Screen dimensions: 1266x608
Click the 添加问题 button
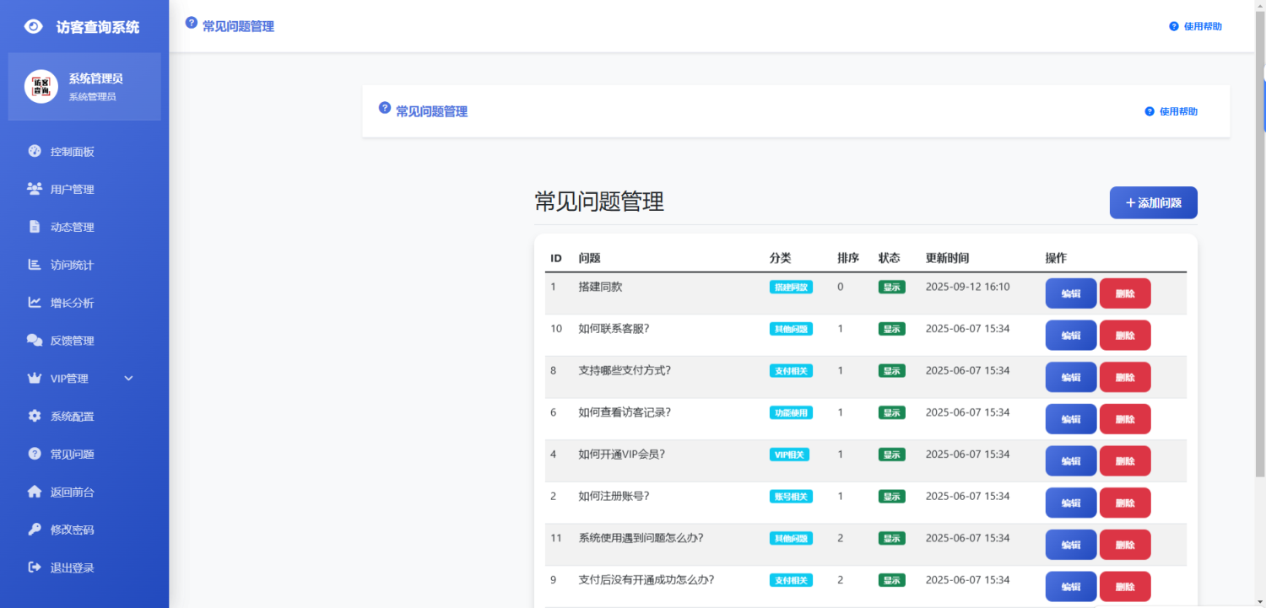pyautogui.click(x=1153, y=202)
